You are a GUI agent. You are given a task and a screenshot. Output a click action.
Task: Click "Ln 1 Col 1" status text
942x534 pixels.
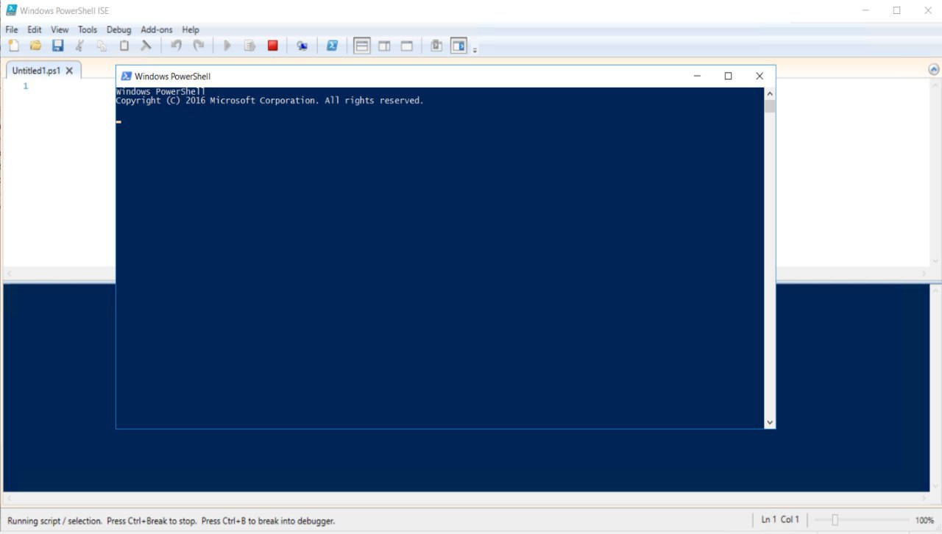coord(780,519)
